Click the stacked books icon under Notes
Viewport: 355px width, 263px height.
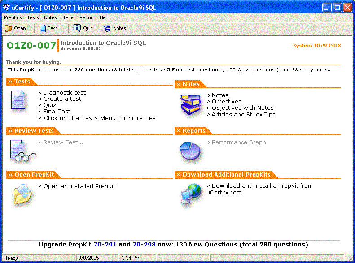(x=190, y=105)
